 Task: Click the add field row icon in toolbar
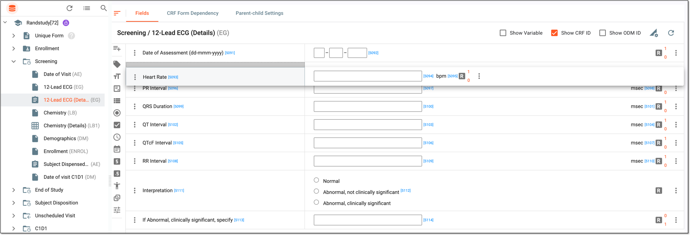(x=117, y=49)
